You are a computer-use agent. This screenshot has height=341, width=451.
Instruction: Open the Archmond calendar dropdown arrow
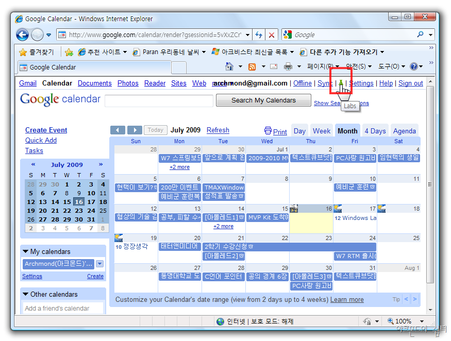click(x=100, y=264)
